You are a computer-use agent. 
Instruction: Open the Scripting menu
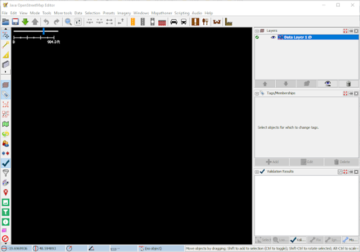click(x=182, y=13)
